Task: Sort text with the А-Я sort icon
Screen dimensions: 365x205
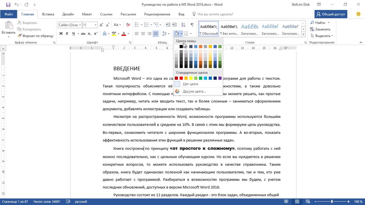Action: click(x=183, y=25)
